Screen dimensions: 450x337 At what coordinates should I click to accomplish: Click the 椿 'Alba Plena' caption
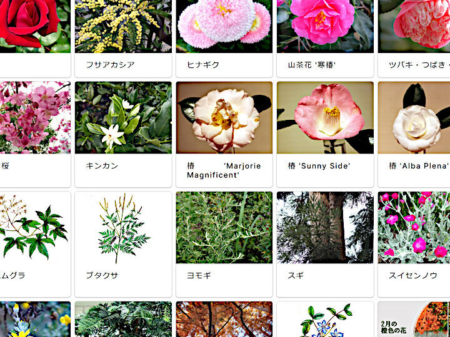tap(419, 166)
